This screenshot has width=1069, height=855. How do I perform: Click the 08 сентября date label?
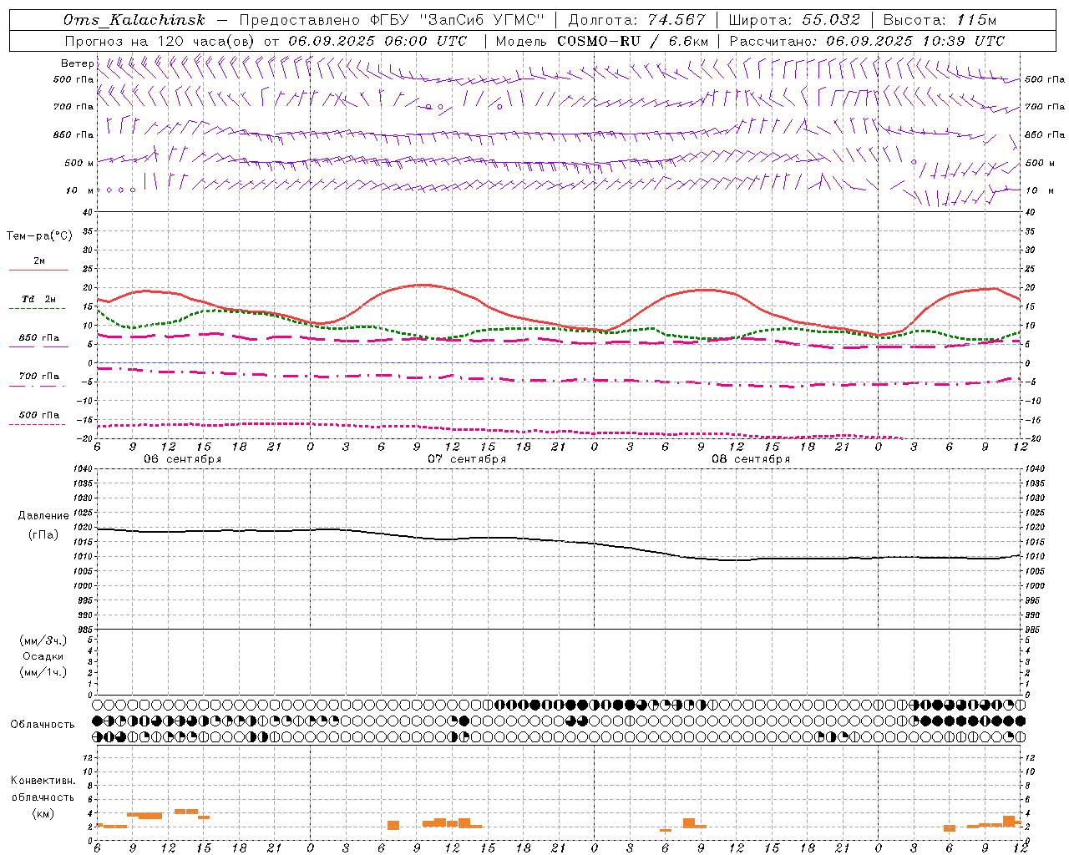(x=751, y=459)
